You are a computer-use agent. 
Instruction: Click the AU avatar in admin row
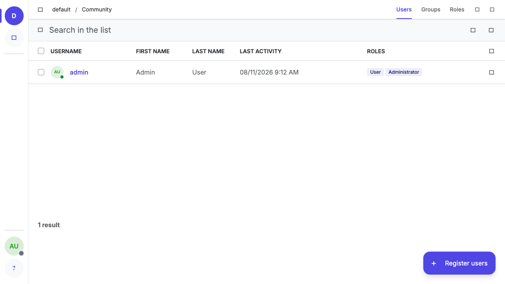[x=57, y=72]
